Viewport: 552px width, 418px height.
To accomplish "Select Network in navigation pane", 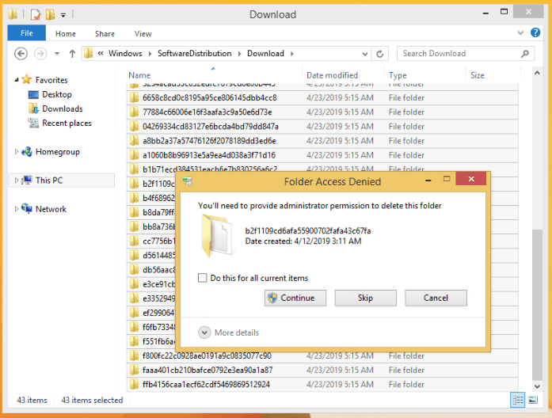I will point(51,209).
